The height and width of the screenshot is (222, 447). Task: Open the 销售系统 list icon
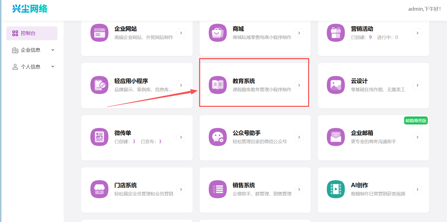(218, 189)
